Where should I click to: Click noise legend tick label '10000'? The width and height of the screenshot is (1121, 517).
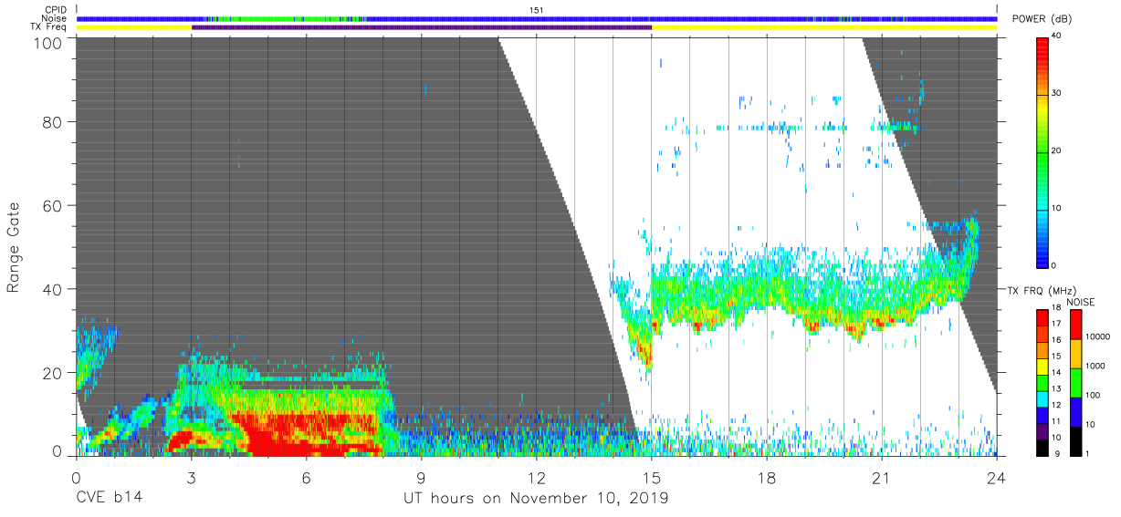pos(1099,336)
